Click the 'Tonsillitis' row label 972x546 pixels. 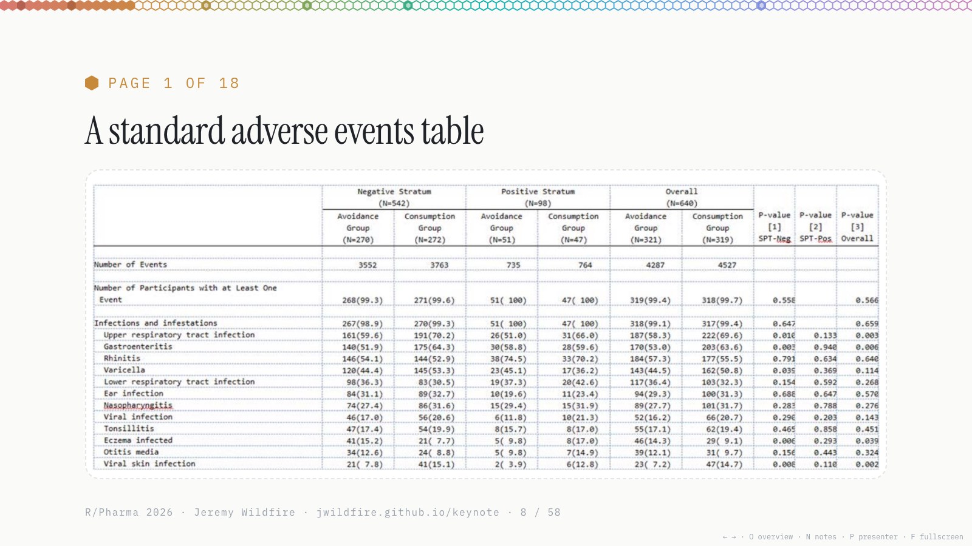click(x=129, y=429)
